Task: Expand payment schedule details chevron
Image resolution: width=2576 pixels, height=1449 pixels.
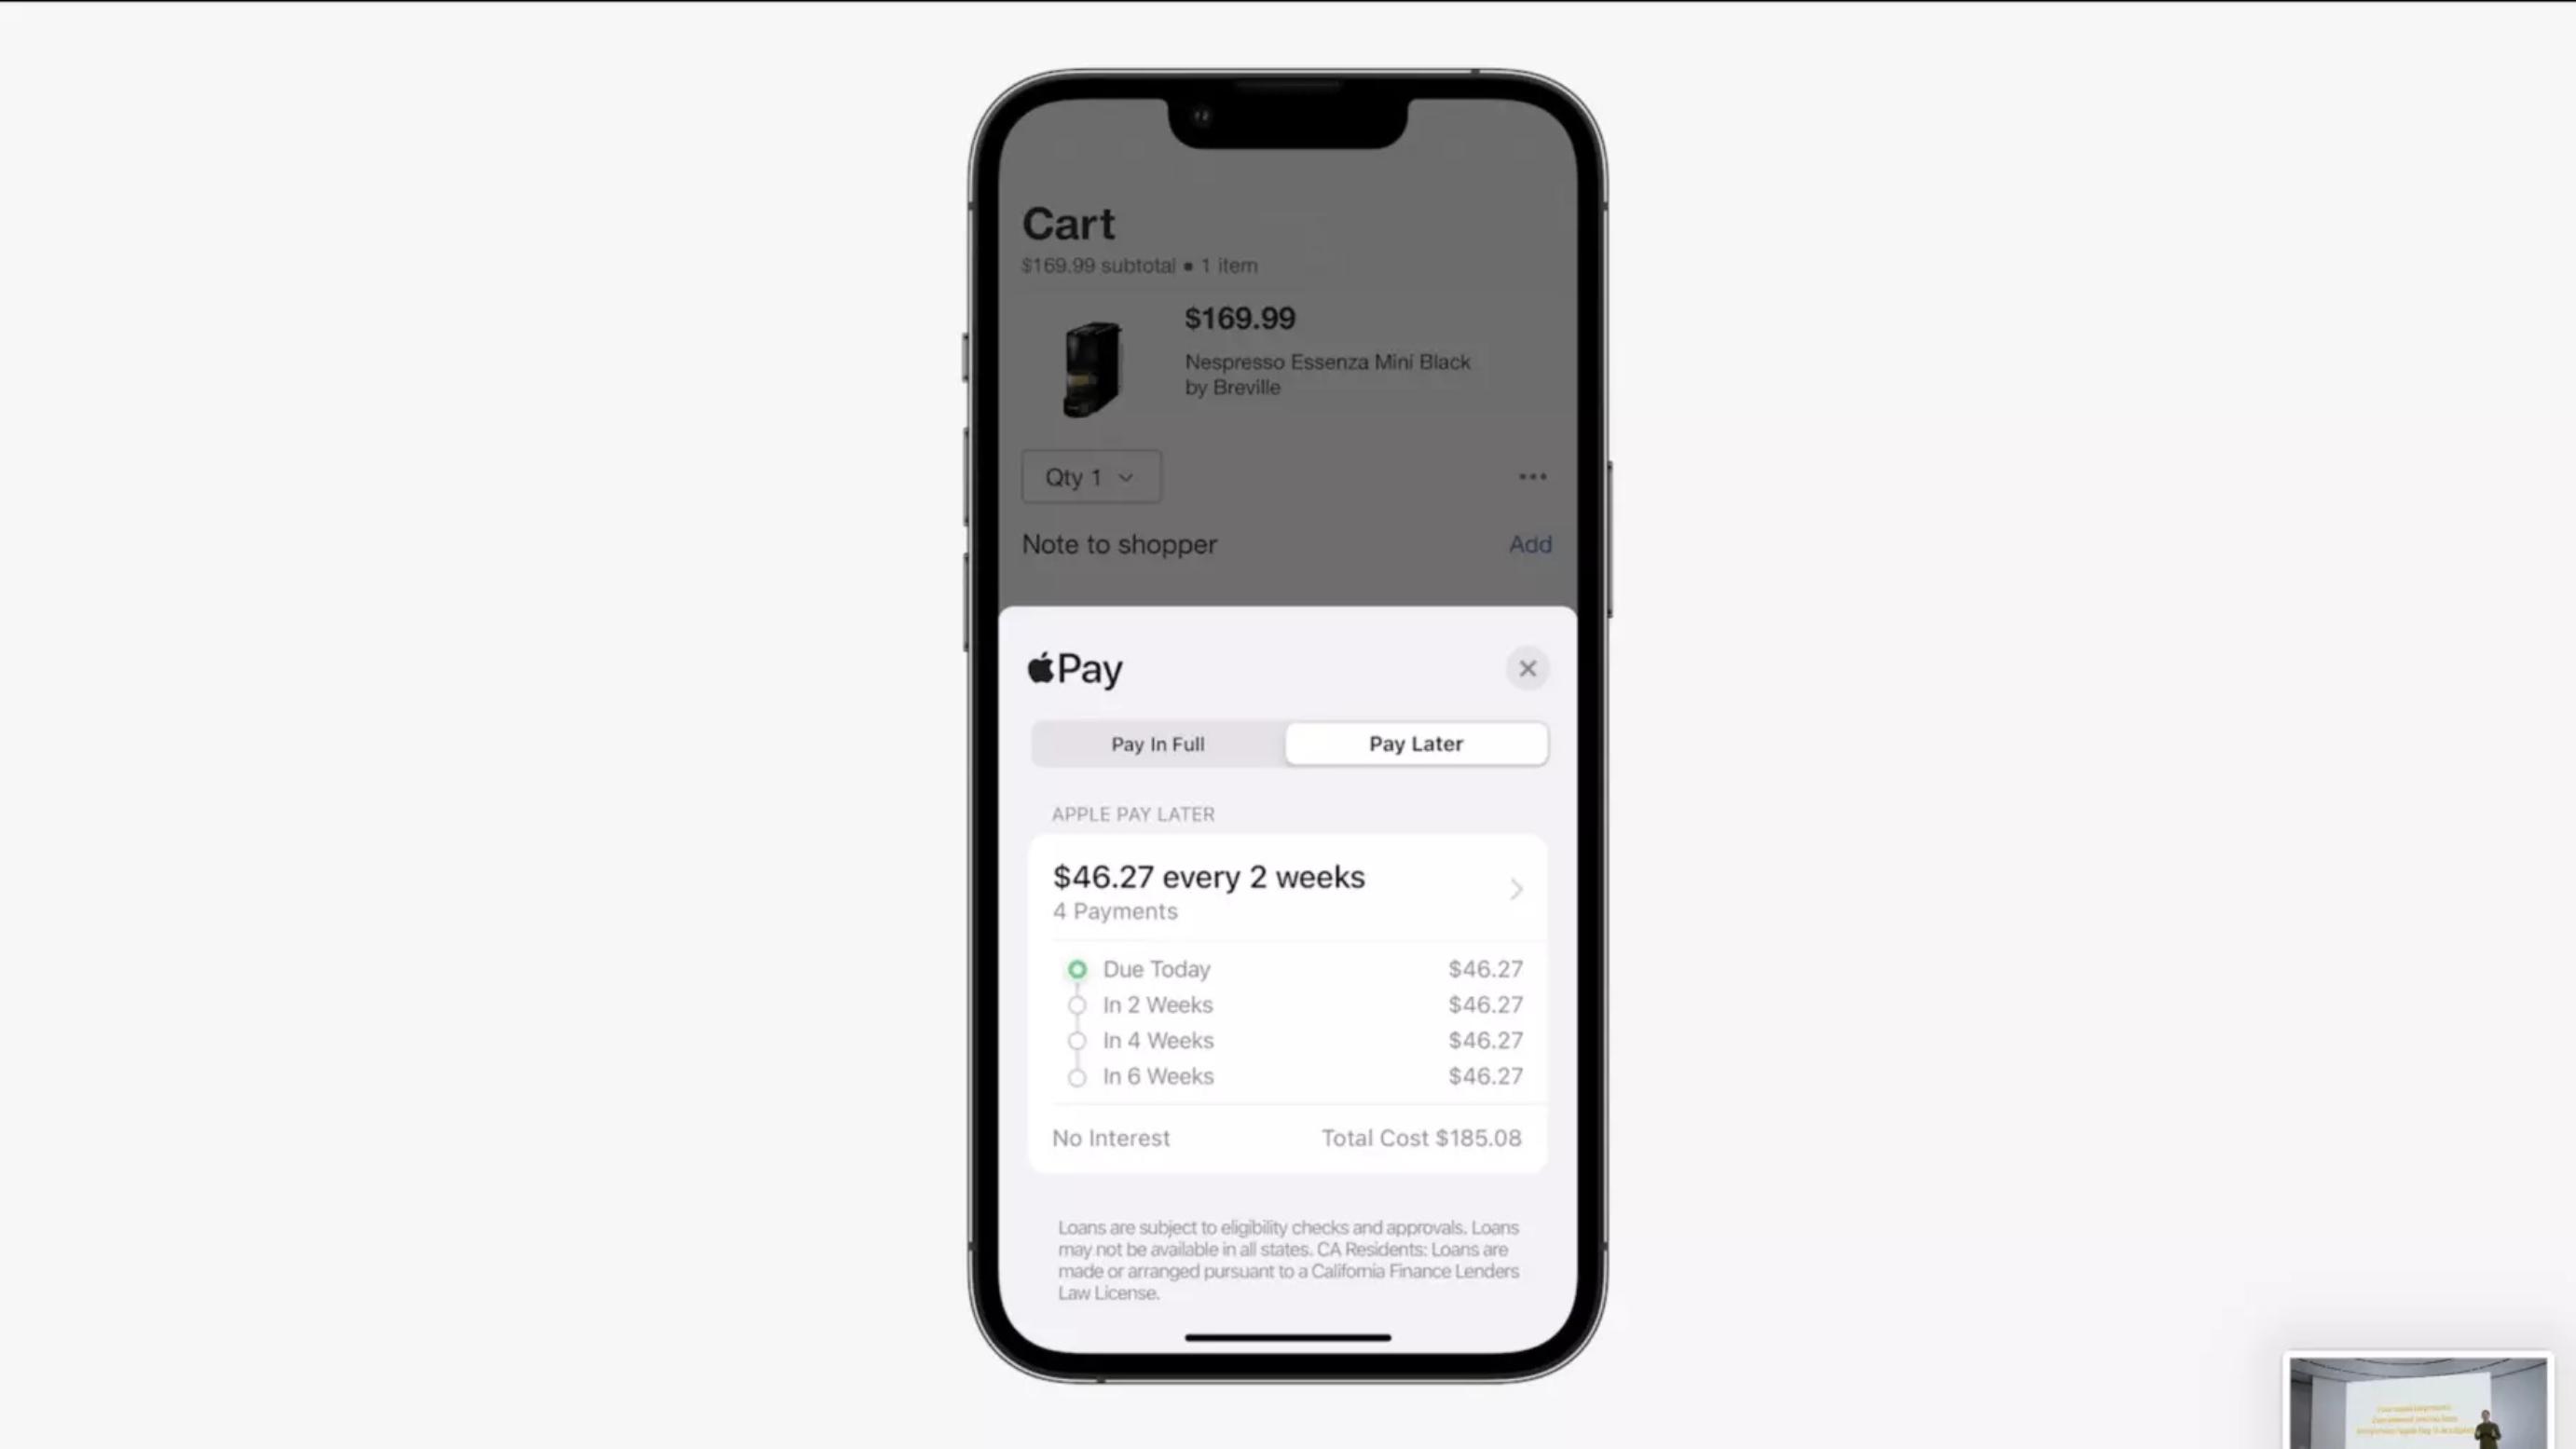Action: pos(1516,890)
